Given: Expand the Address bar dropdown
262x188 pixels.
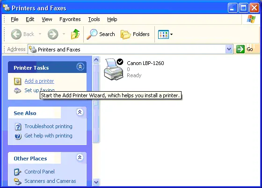Looking at the screenshot, I should pyautogui.click(x=229, y=49).
